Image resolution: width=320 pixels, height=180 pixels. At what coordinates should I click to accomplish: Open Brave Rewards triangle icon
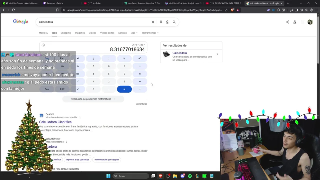(237, 10)
